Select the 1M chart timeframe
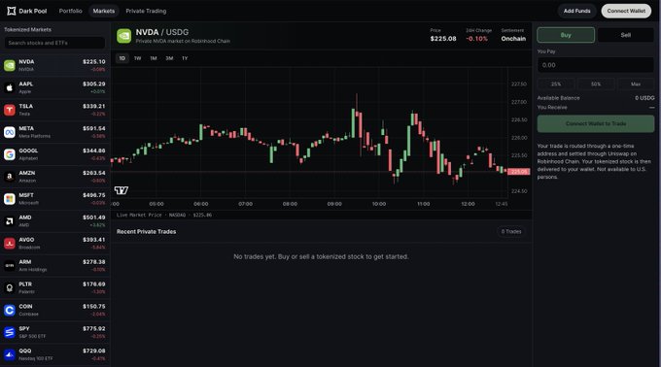661x367 pixels. click(154, 58)
